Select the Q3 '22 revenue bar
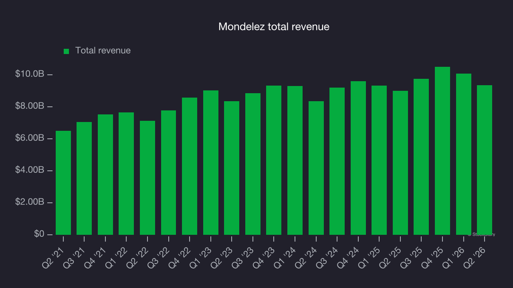 [168, 172]
